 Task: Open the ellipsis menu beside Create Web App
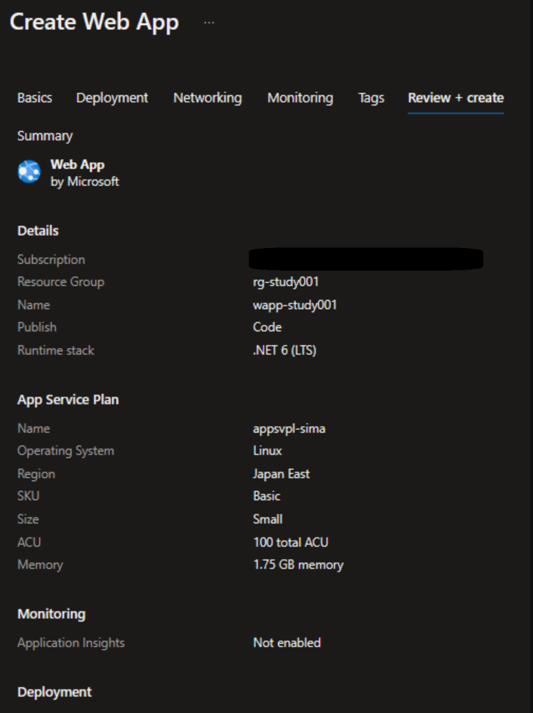pyautogui.click(x=209, y=23)
